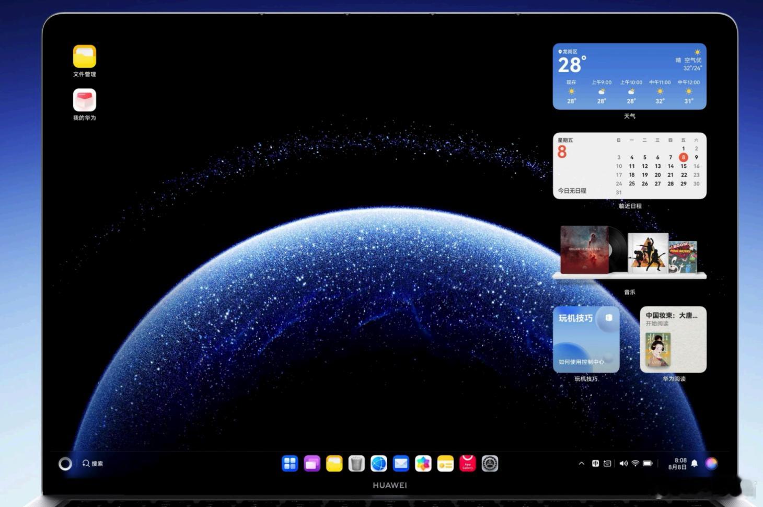Open the yellow notes app in the dock
Viewport: 763px width, 507px height.
pyautogui.click(x=445, y=464)
